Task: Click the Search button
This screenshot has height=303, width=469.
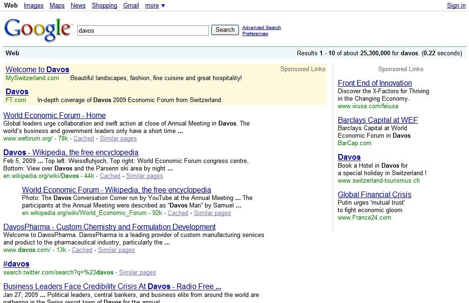Action: (x=225, y=30)
